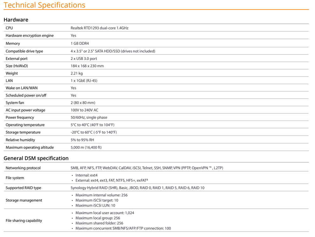Select the System fan row label
Viewport: 315px width, 237px height.
pos(15,103)
